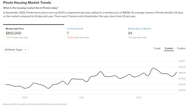
Task: Select the 1 year range
Action: [x=157, y=48]
